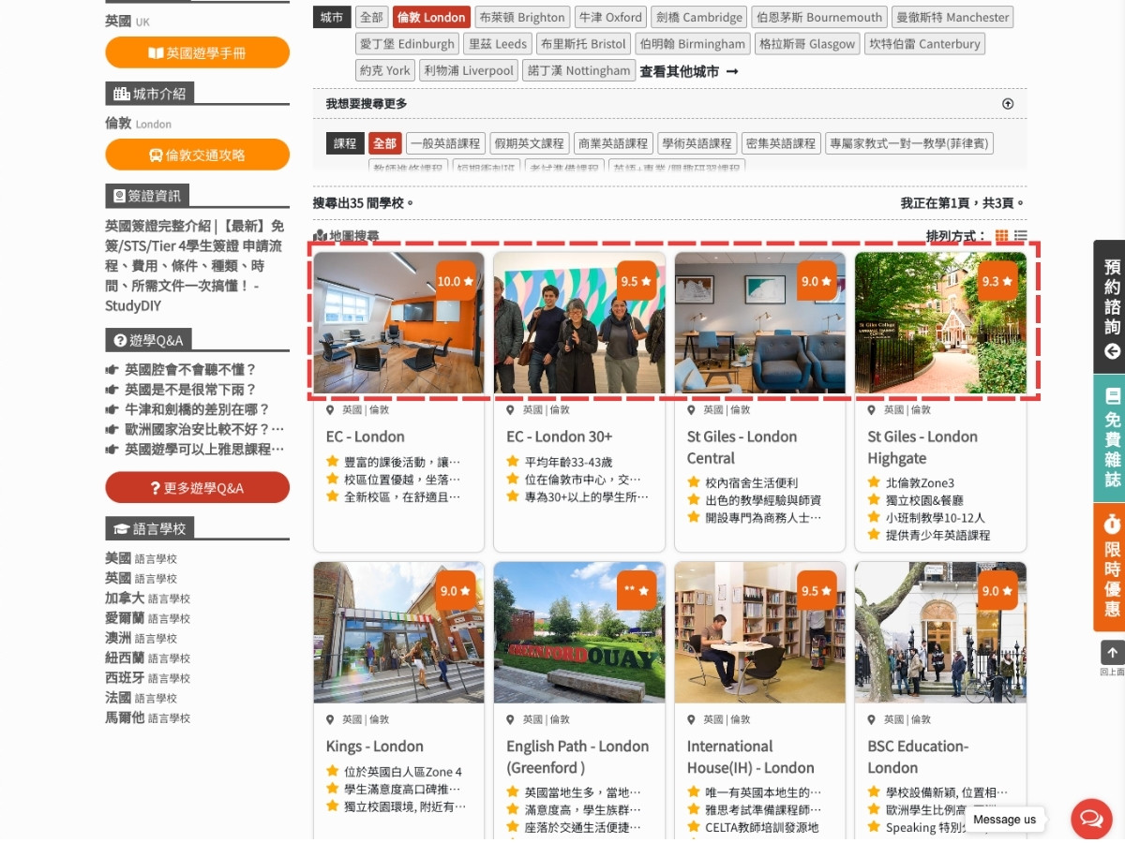Filter courses by 密集英語課程
1125x843 pixels.
click(781, 143)
